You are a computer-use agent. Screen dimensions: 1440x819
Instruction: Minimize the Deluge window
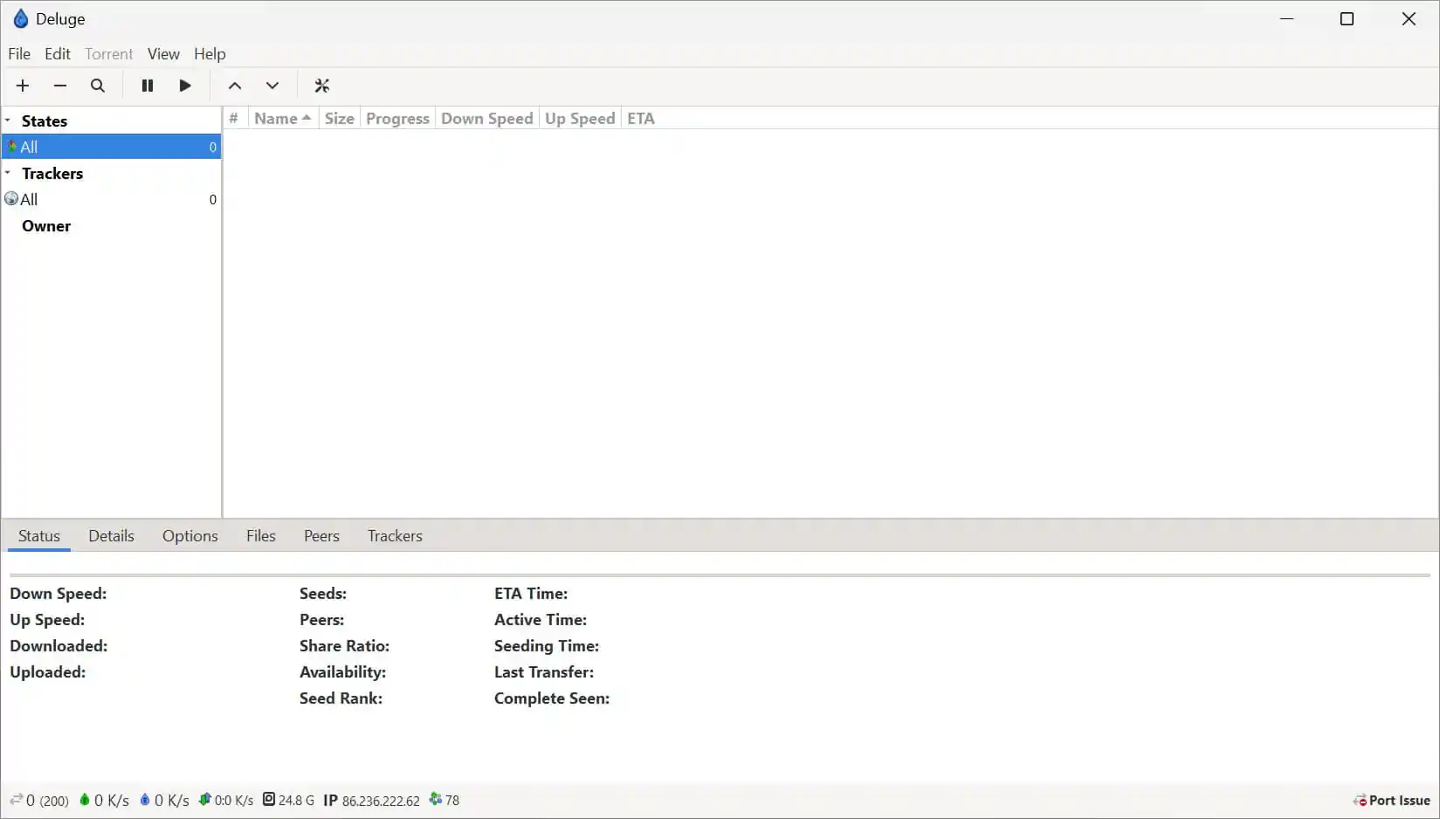1286,18
